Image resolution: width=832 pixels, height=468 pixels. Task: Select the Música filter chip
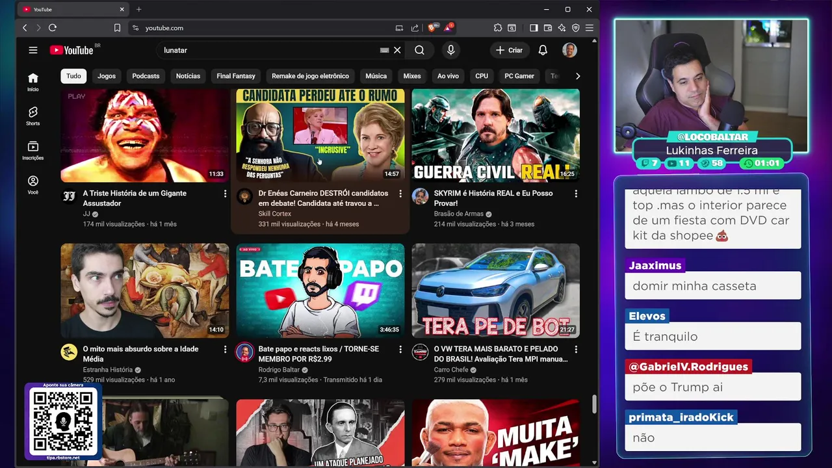[x=376, y=76]
